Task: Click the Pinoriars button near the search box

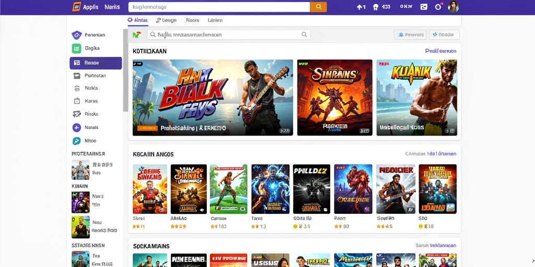Action: 410,34
